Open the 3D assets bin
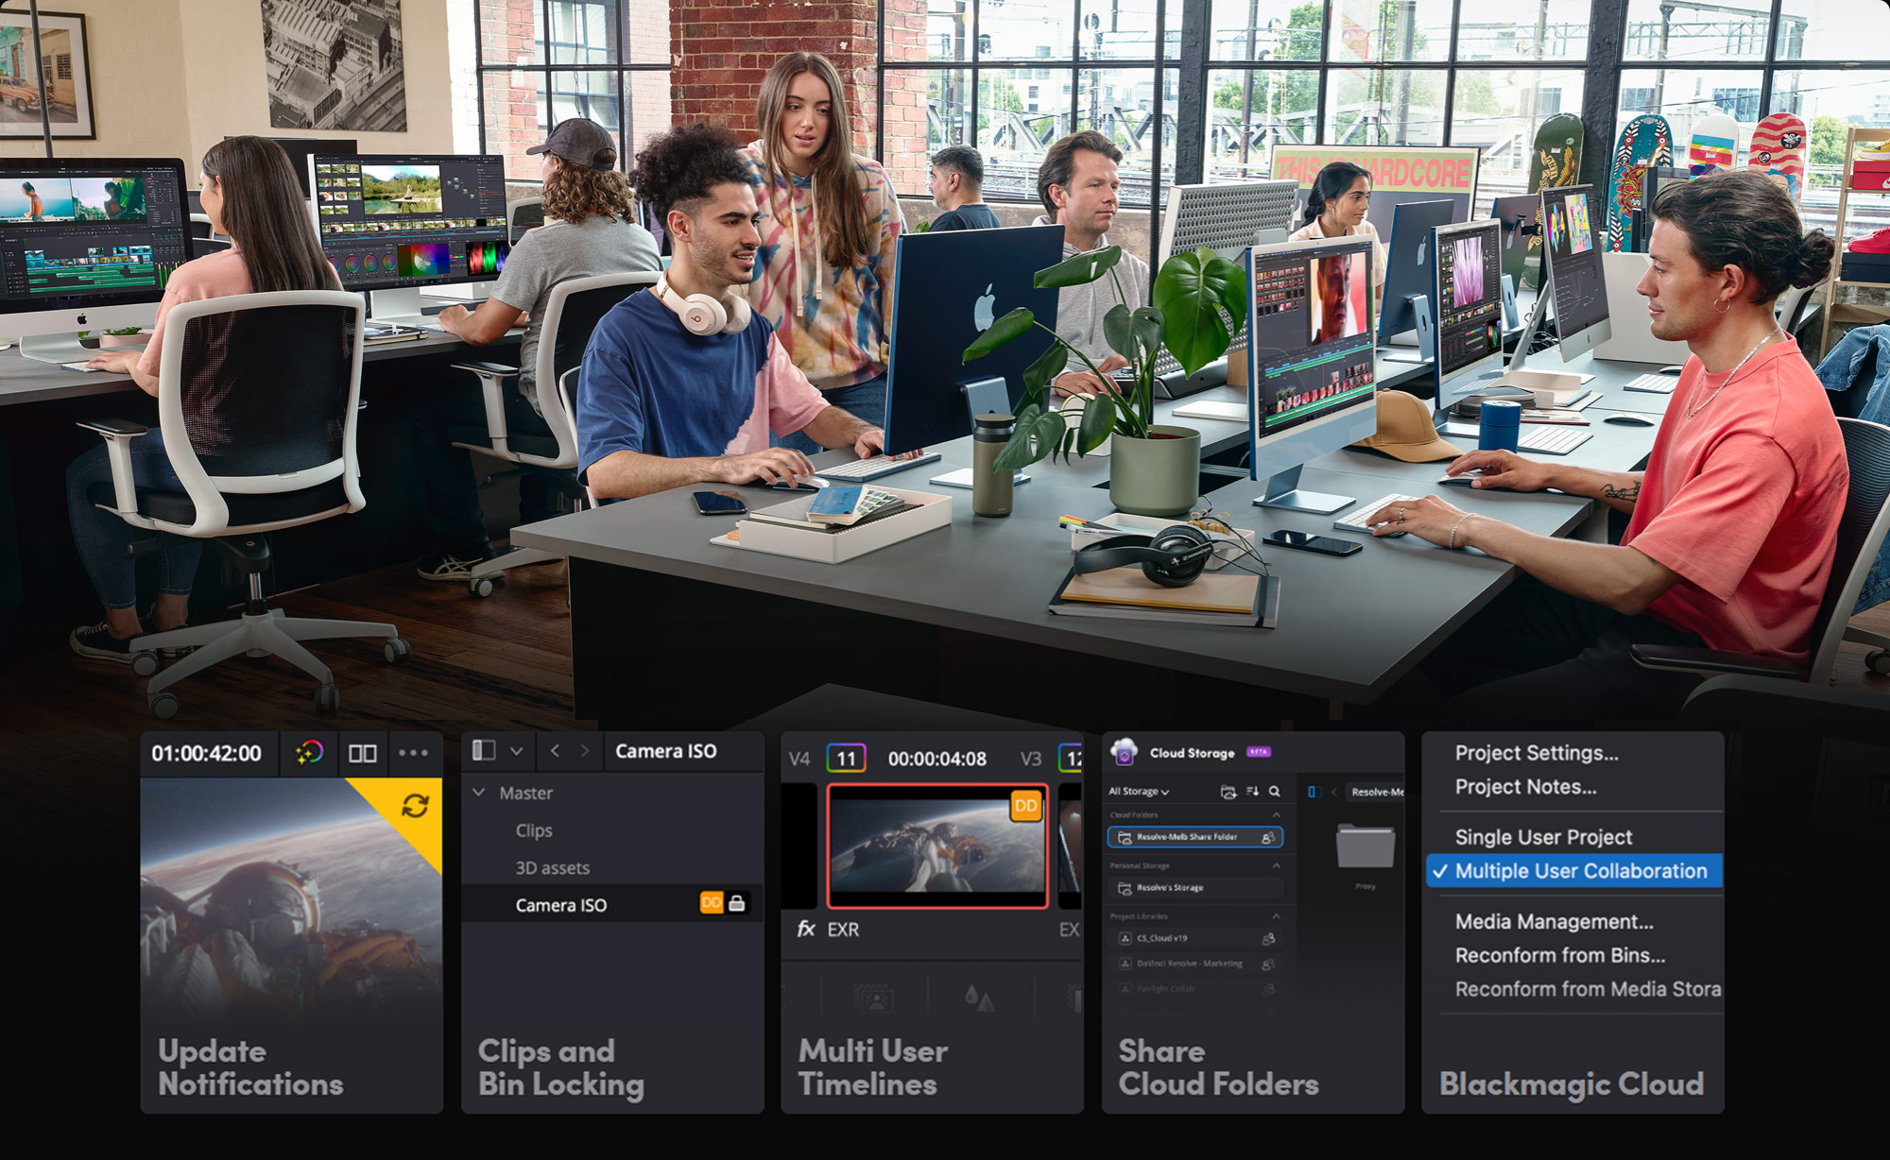This screenshot has width=1890, height=1160. point(552,867)
